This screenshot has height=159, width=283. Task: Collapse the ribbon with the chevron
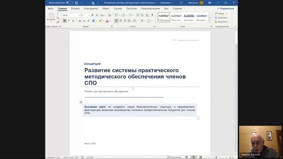point(235,26)
